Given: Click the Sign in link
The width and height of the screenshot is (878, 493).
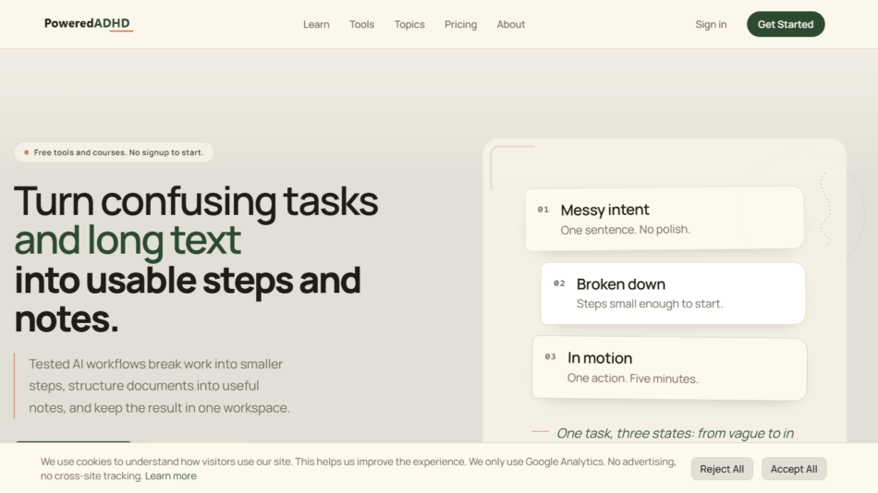Looking at the screenshot, I should [711, 25].
